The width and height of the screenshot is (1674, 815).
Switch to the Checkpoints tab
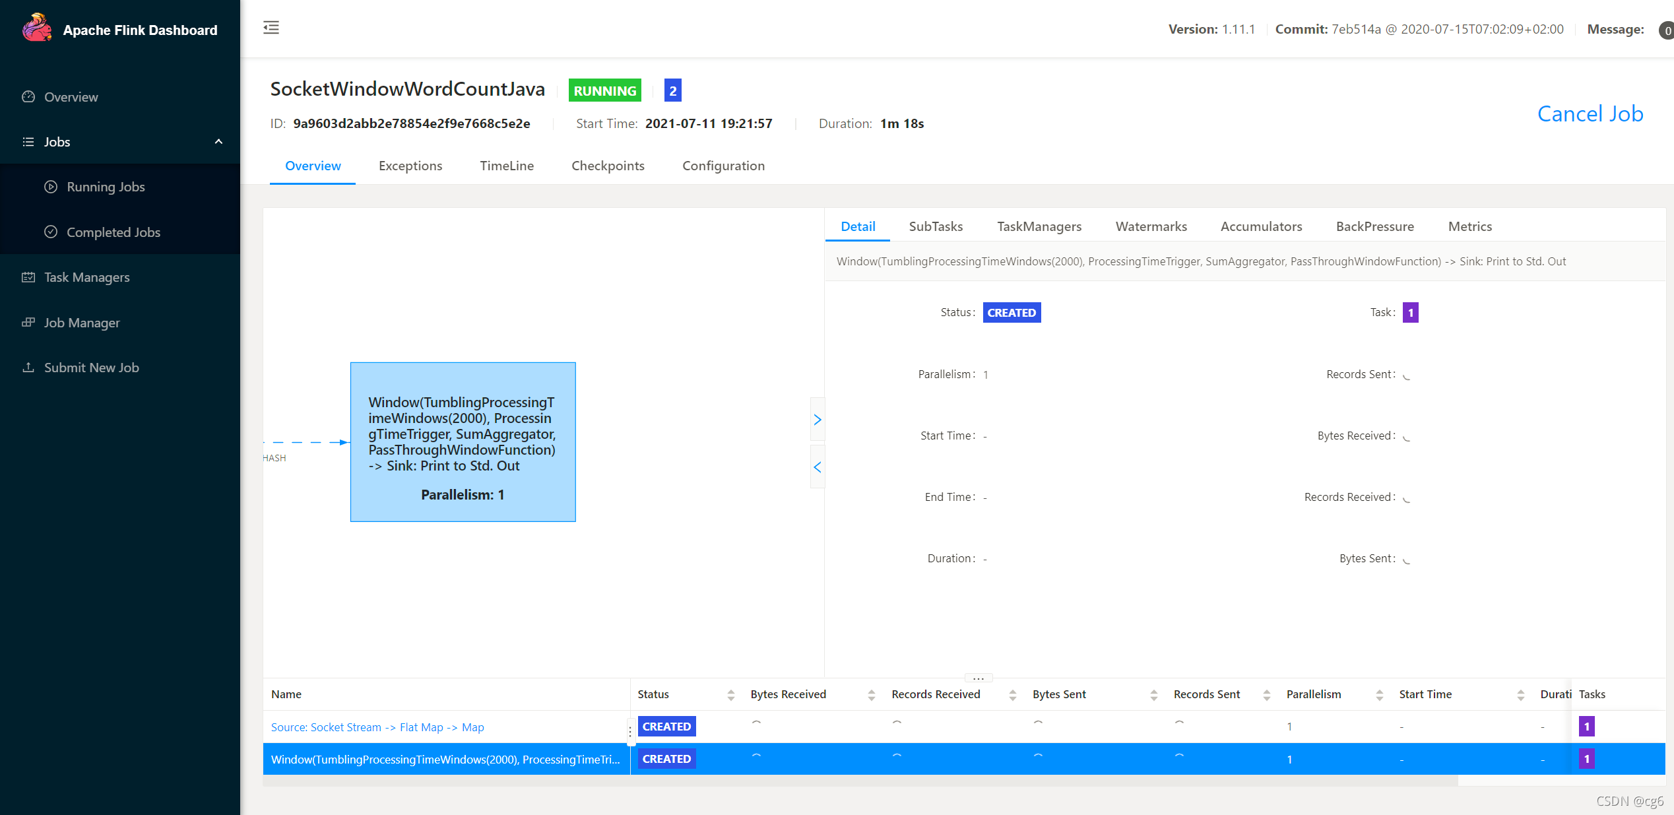607,166
